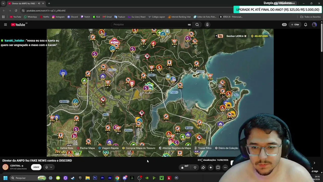The width and height of the screenshot is (323, 182).
Task: Click the Viagem Rápida prompt in the video
Action: [x=108, y=148]
